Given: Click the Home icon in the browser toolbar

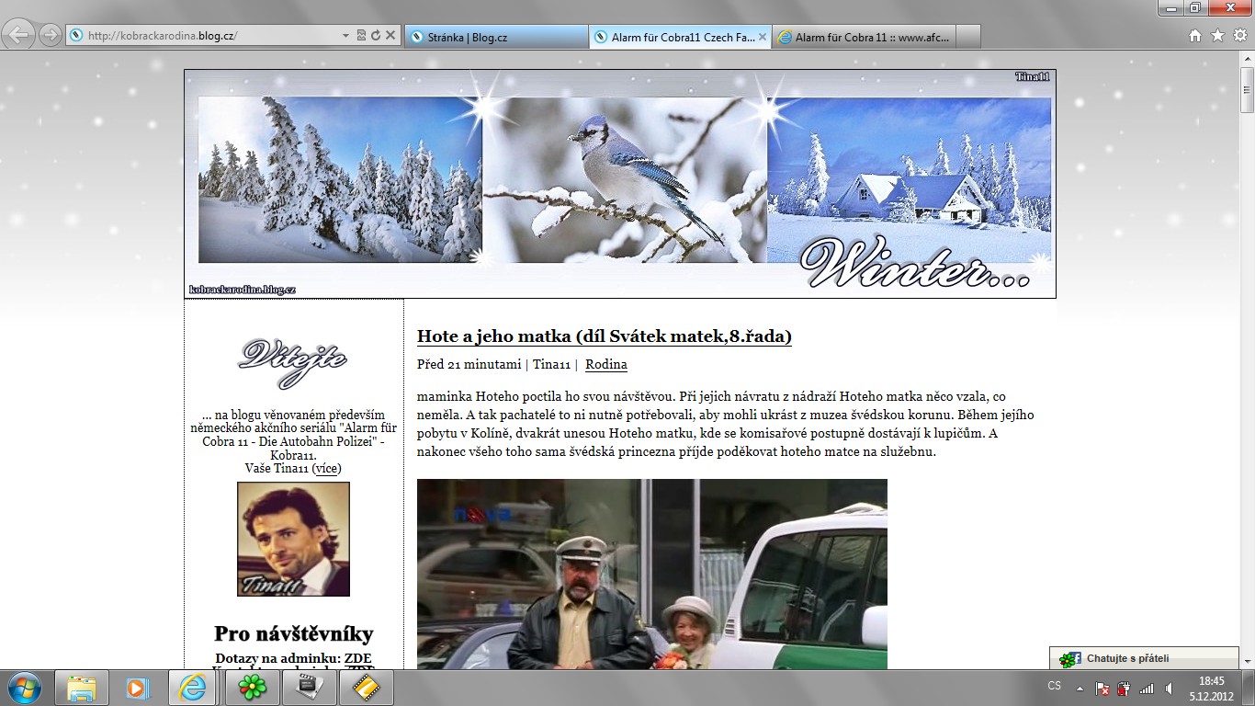Looking at the screenshot, I should tap(1195, 36).
